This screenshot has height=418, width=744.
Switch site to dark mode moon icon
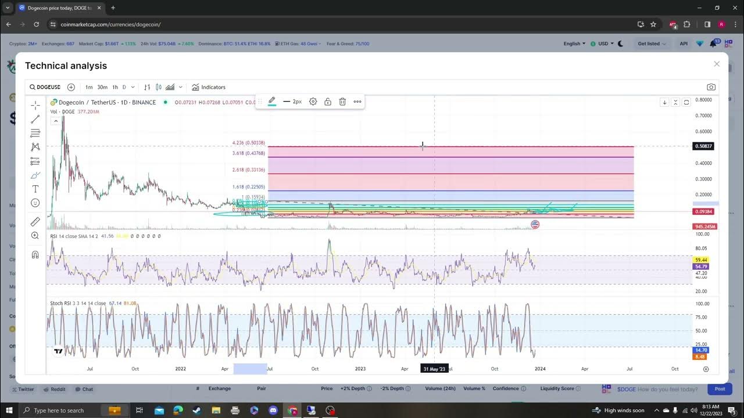[x=620, y=44]
